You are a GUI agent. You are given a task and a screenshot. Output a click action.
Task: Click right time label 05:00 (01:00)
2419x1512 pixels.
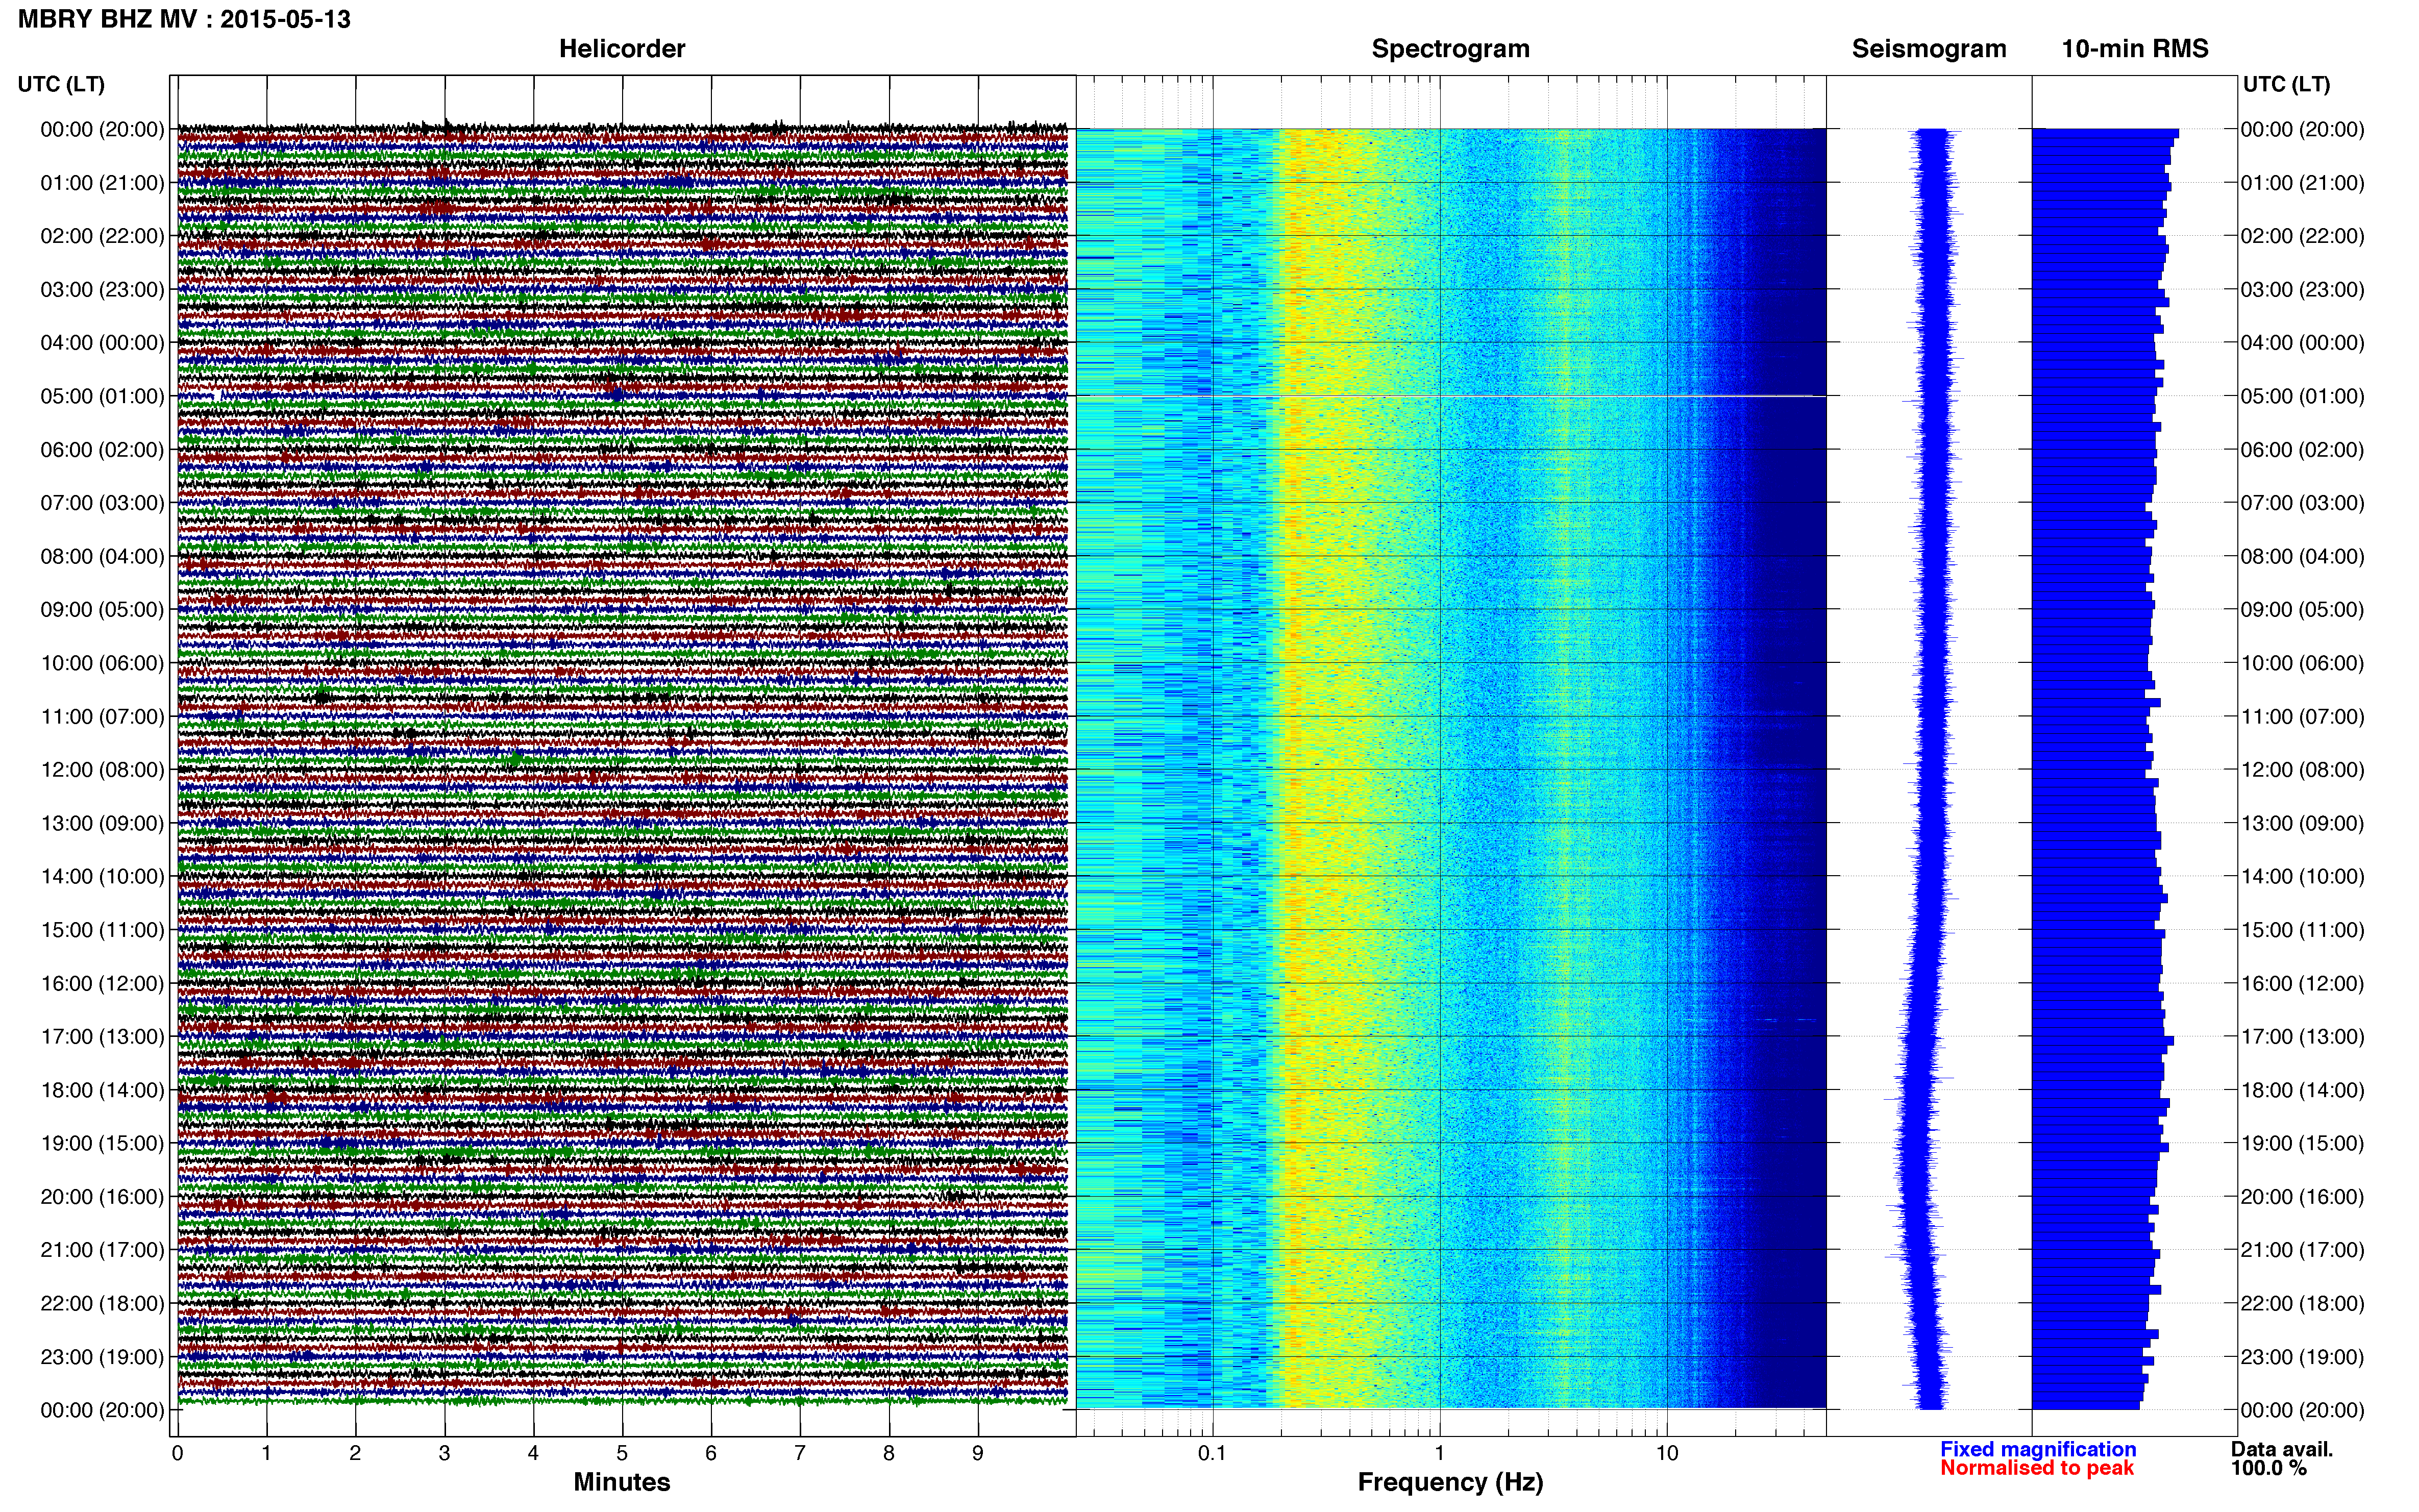2303,396
